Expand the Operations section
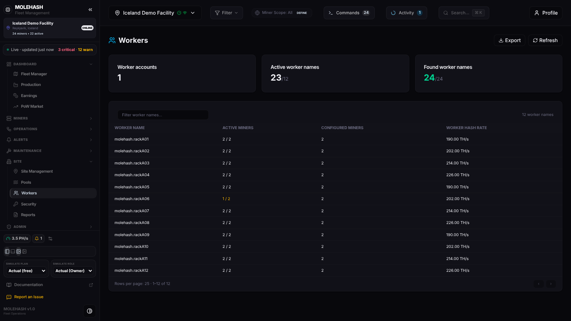571x321 pixels. (50, 129)
